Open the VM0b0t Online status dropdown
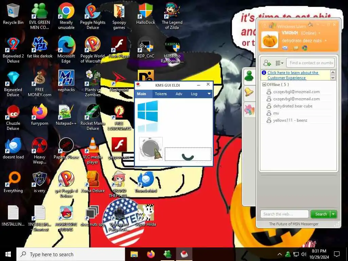Image resolution: width=348 pixels, height=261 pixels. [319, 33]
